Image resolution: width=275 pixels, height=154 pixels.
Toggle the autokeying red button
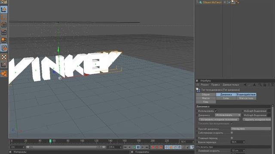tap(157, 147)
